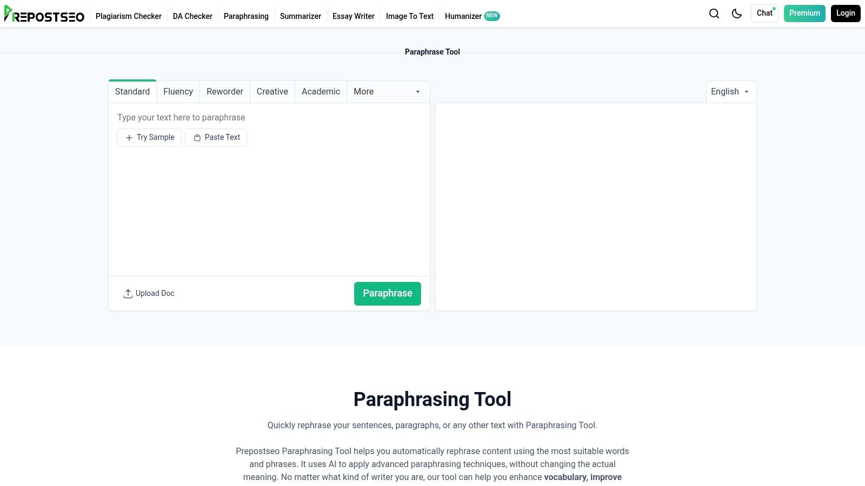Open Chat with the notification dot
Viewport: 865px width, 486px height.
tap(764, 13)
